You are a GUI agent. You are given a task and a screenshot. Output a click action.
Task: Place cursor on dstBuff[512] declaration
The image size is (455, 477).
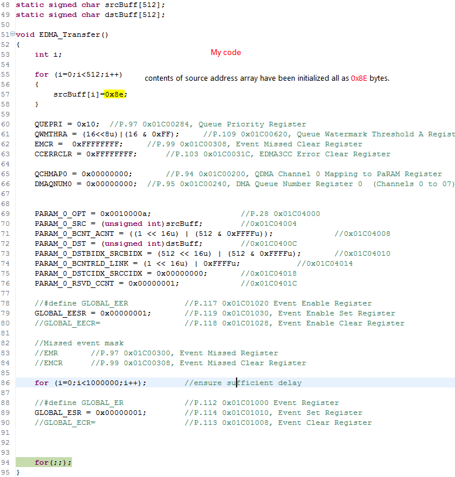tap(135, 15)
